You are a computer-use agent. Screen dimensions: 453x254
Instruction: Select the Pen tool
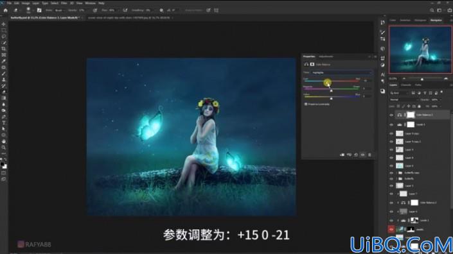point(3,117)
